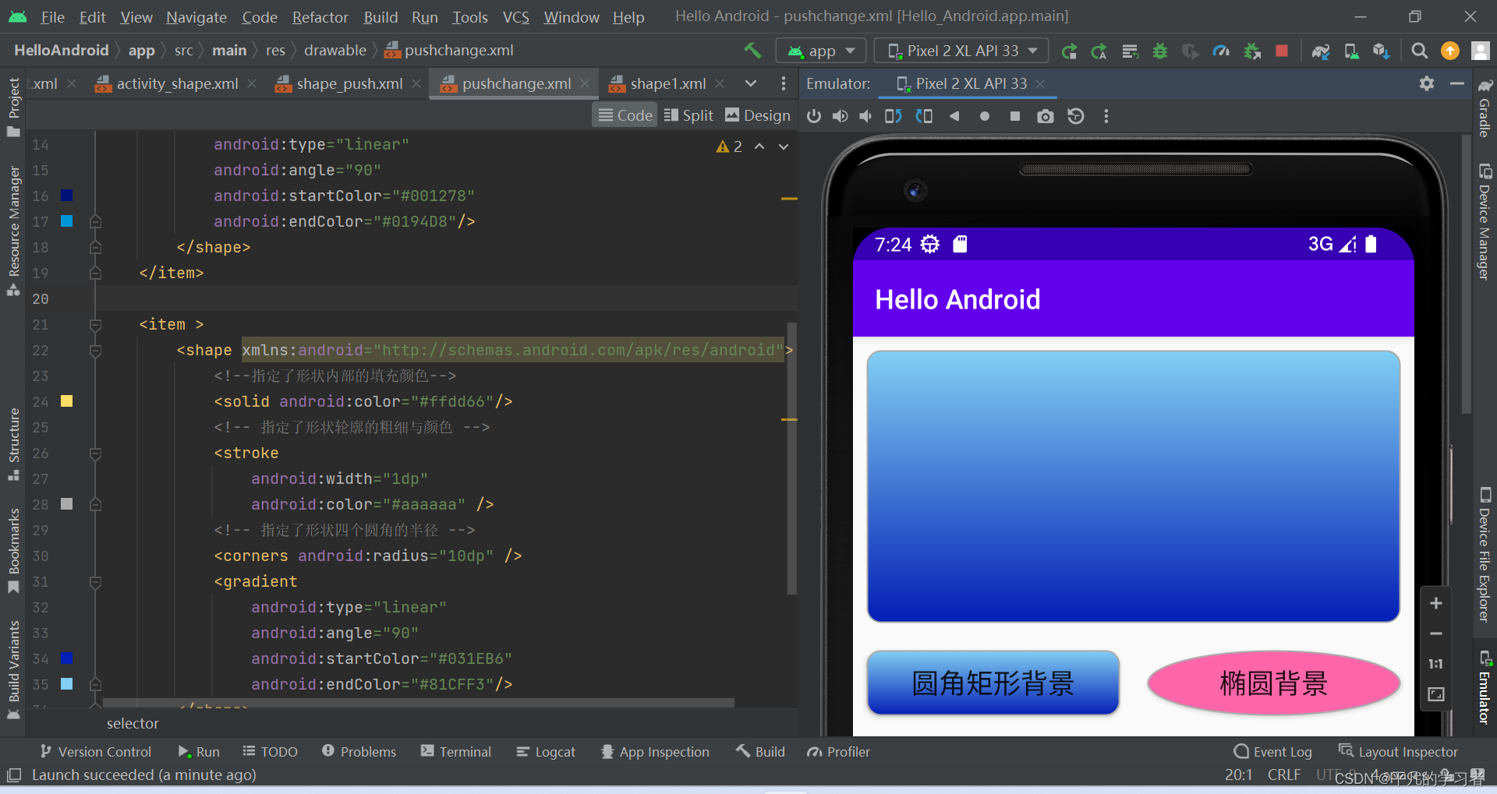The width and height of the screenshot is (1497, 794).
Task: Click the Sync Project with Gradle Files icon
Action: [x=1322, y=51]
